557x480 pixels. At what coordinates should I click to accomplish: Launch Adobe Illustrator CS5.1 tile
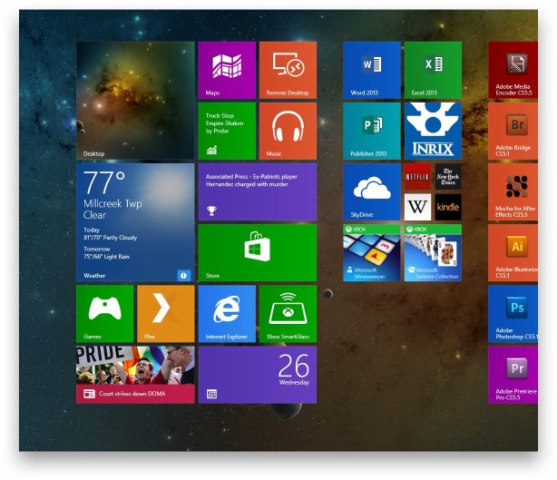point(513,252)
